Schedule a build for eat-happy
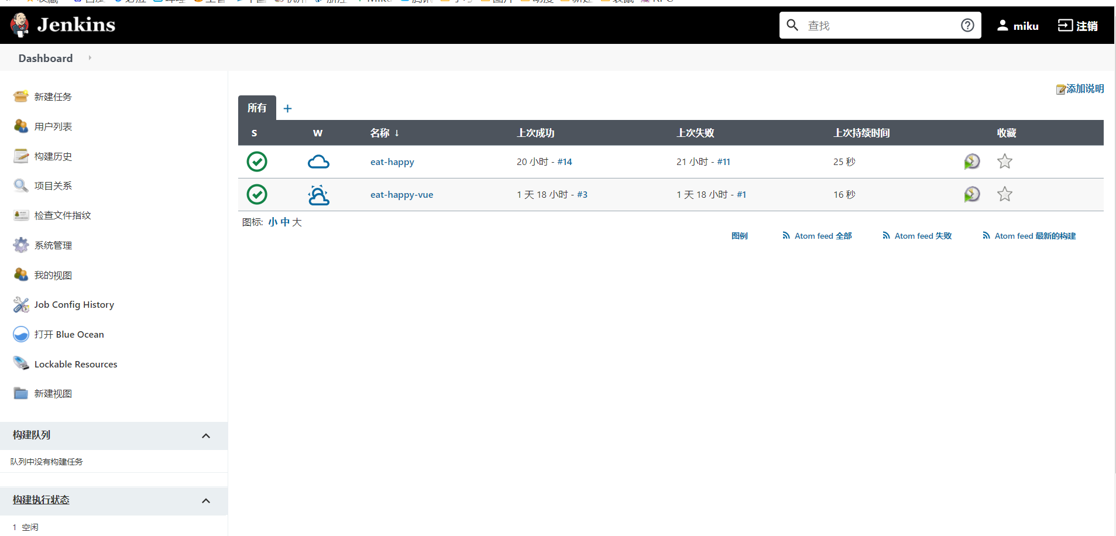The width and height of the screenshot is (1116, 536). coord(972,162)
